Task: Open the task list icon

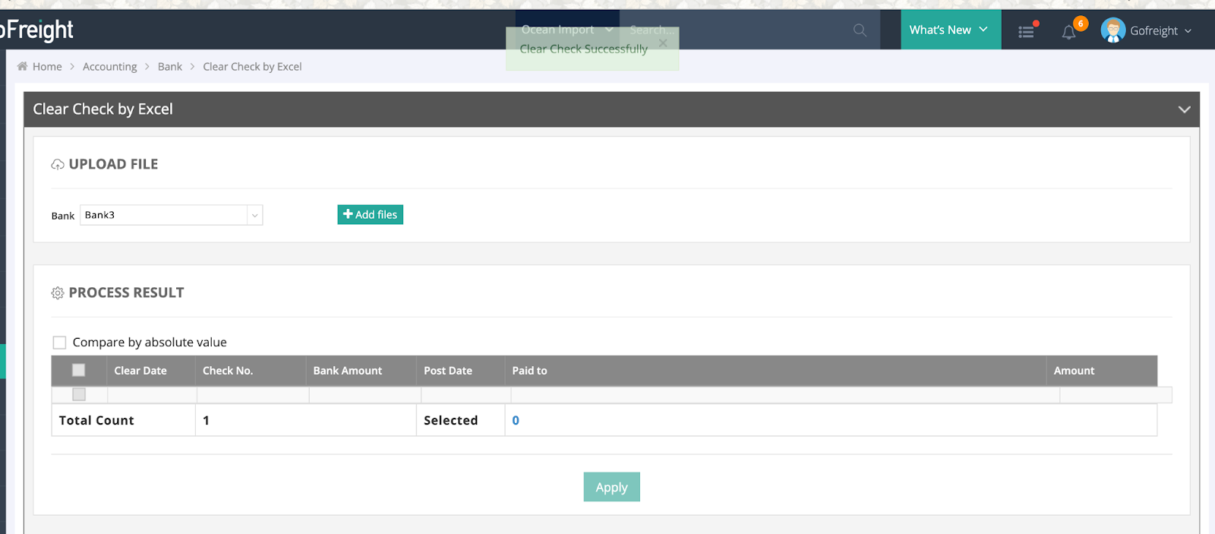Action: coord(1026,31)
